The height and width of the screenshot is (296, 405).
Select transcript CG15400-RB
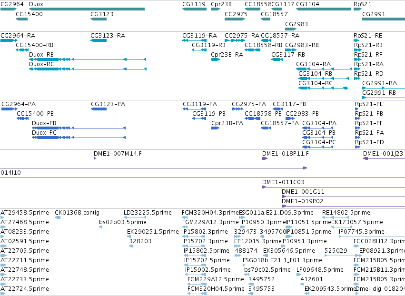pos(34,45)
